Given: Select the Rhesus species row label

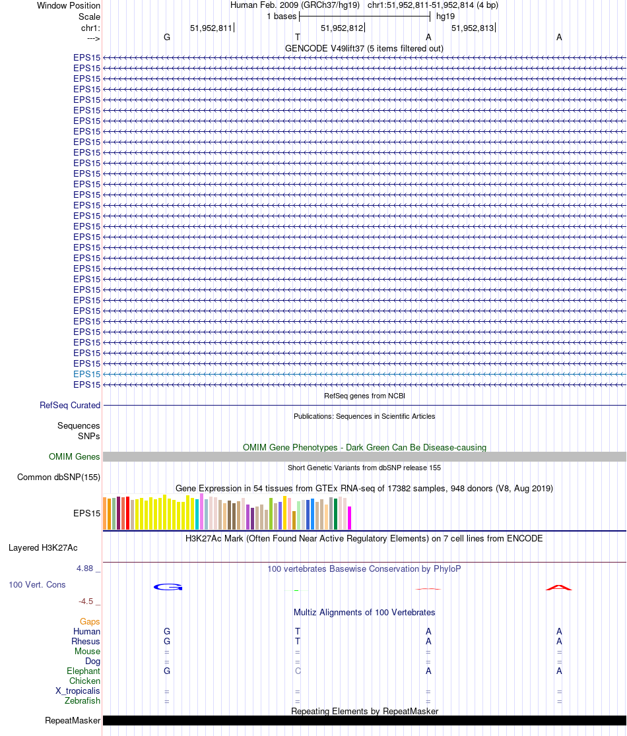Looking at the screenshot, I should (x=86, y=641).
